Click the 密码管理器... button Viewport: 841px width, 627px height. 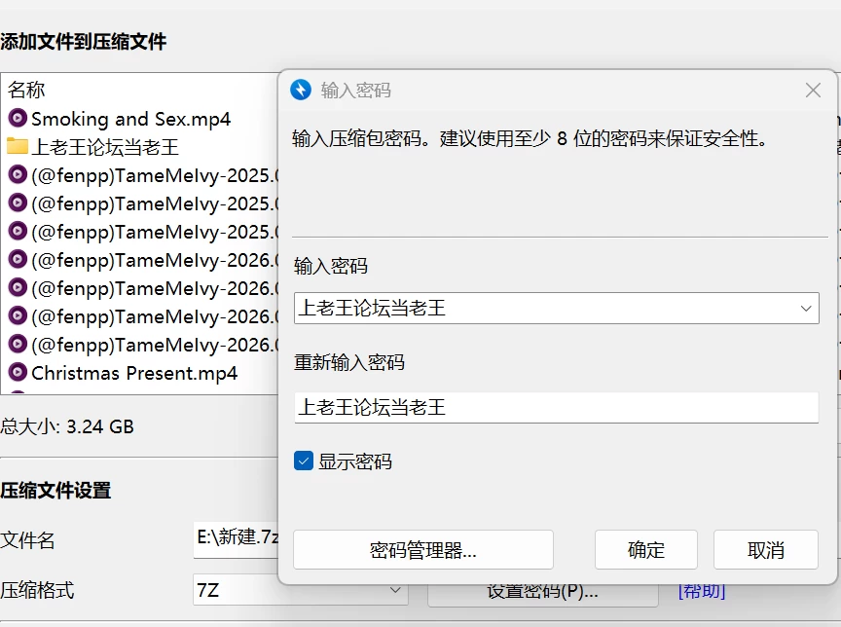[x=423, y=550]
